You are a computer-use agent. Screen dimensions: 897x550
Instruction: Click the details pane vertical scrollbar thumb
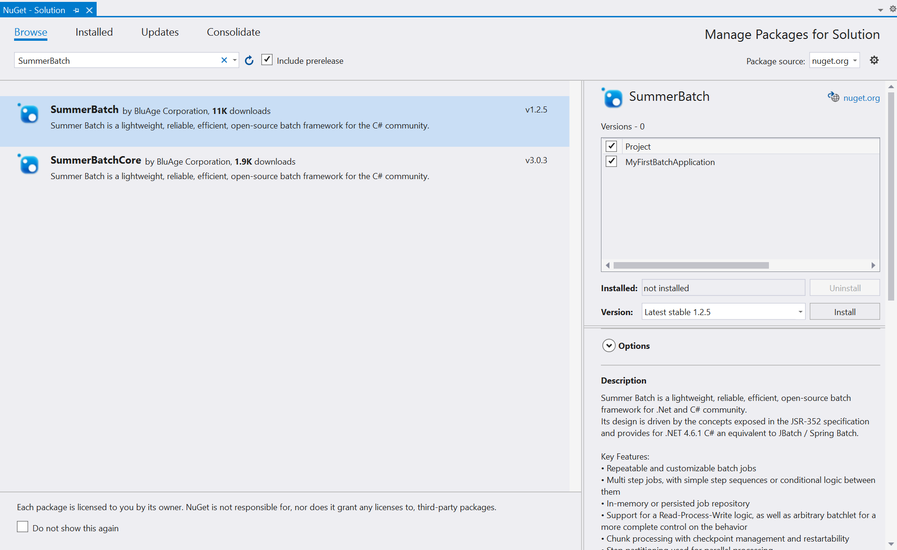(x=891, y=197)
